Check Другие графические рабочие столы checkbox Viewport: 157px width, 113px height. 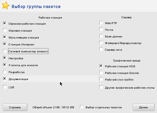tap(101, 87)
